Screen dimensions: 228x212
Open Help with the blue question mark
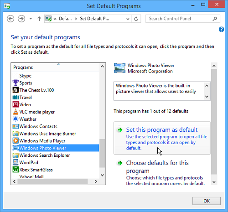coord(221,29)
